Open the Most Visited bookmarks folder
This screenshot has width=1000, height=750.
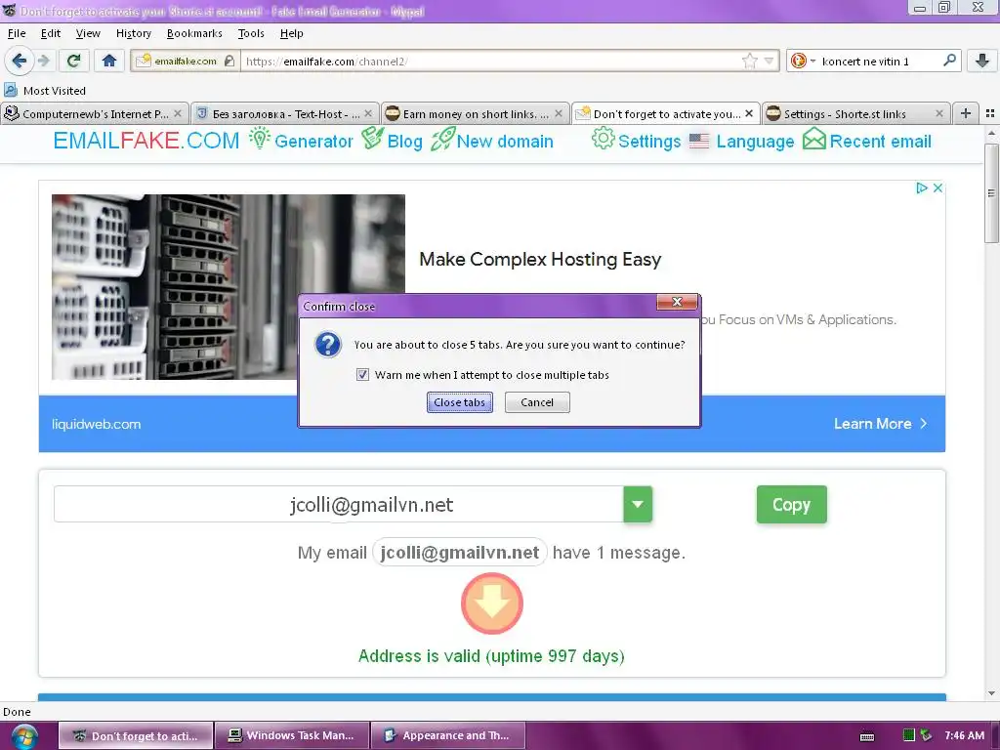tap(45, 91)
